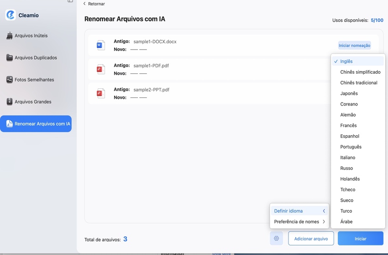Select Coreano from language list
Viewport: 388px width, 255px height.
pos(357,104)
